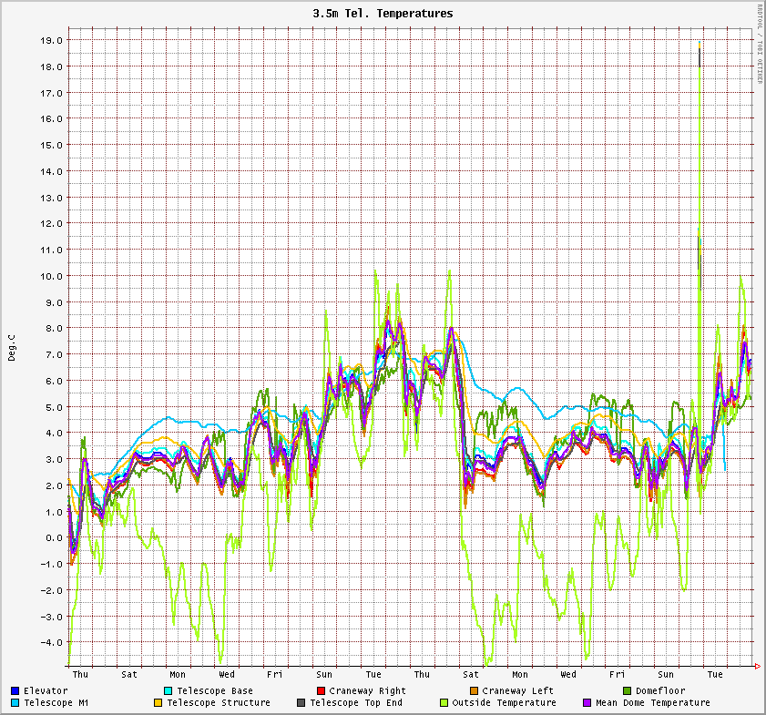Image resolution: width=766 pixels, height=715 pixels.
Task: Select the Outside Temperature lime swatch
Action: [444, 703]
